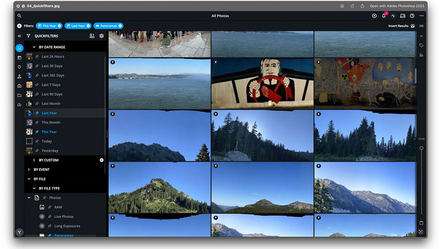The width and height of the screenshot is (441, 249).
Task: Click the link icon beside Invert Results
Action: (421, 26)
